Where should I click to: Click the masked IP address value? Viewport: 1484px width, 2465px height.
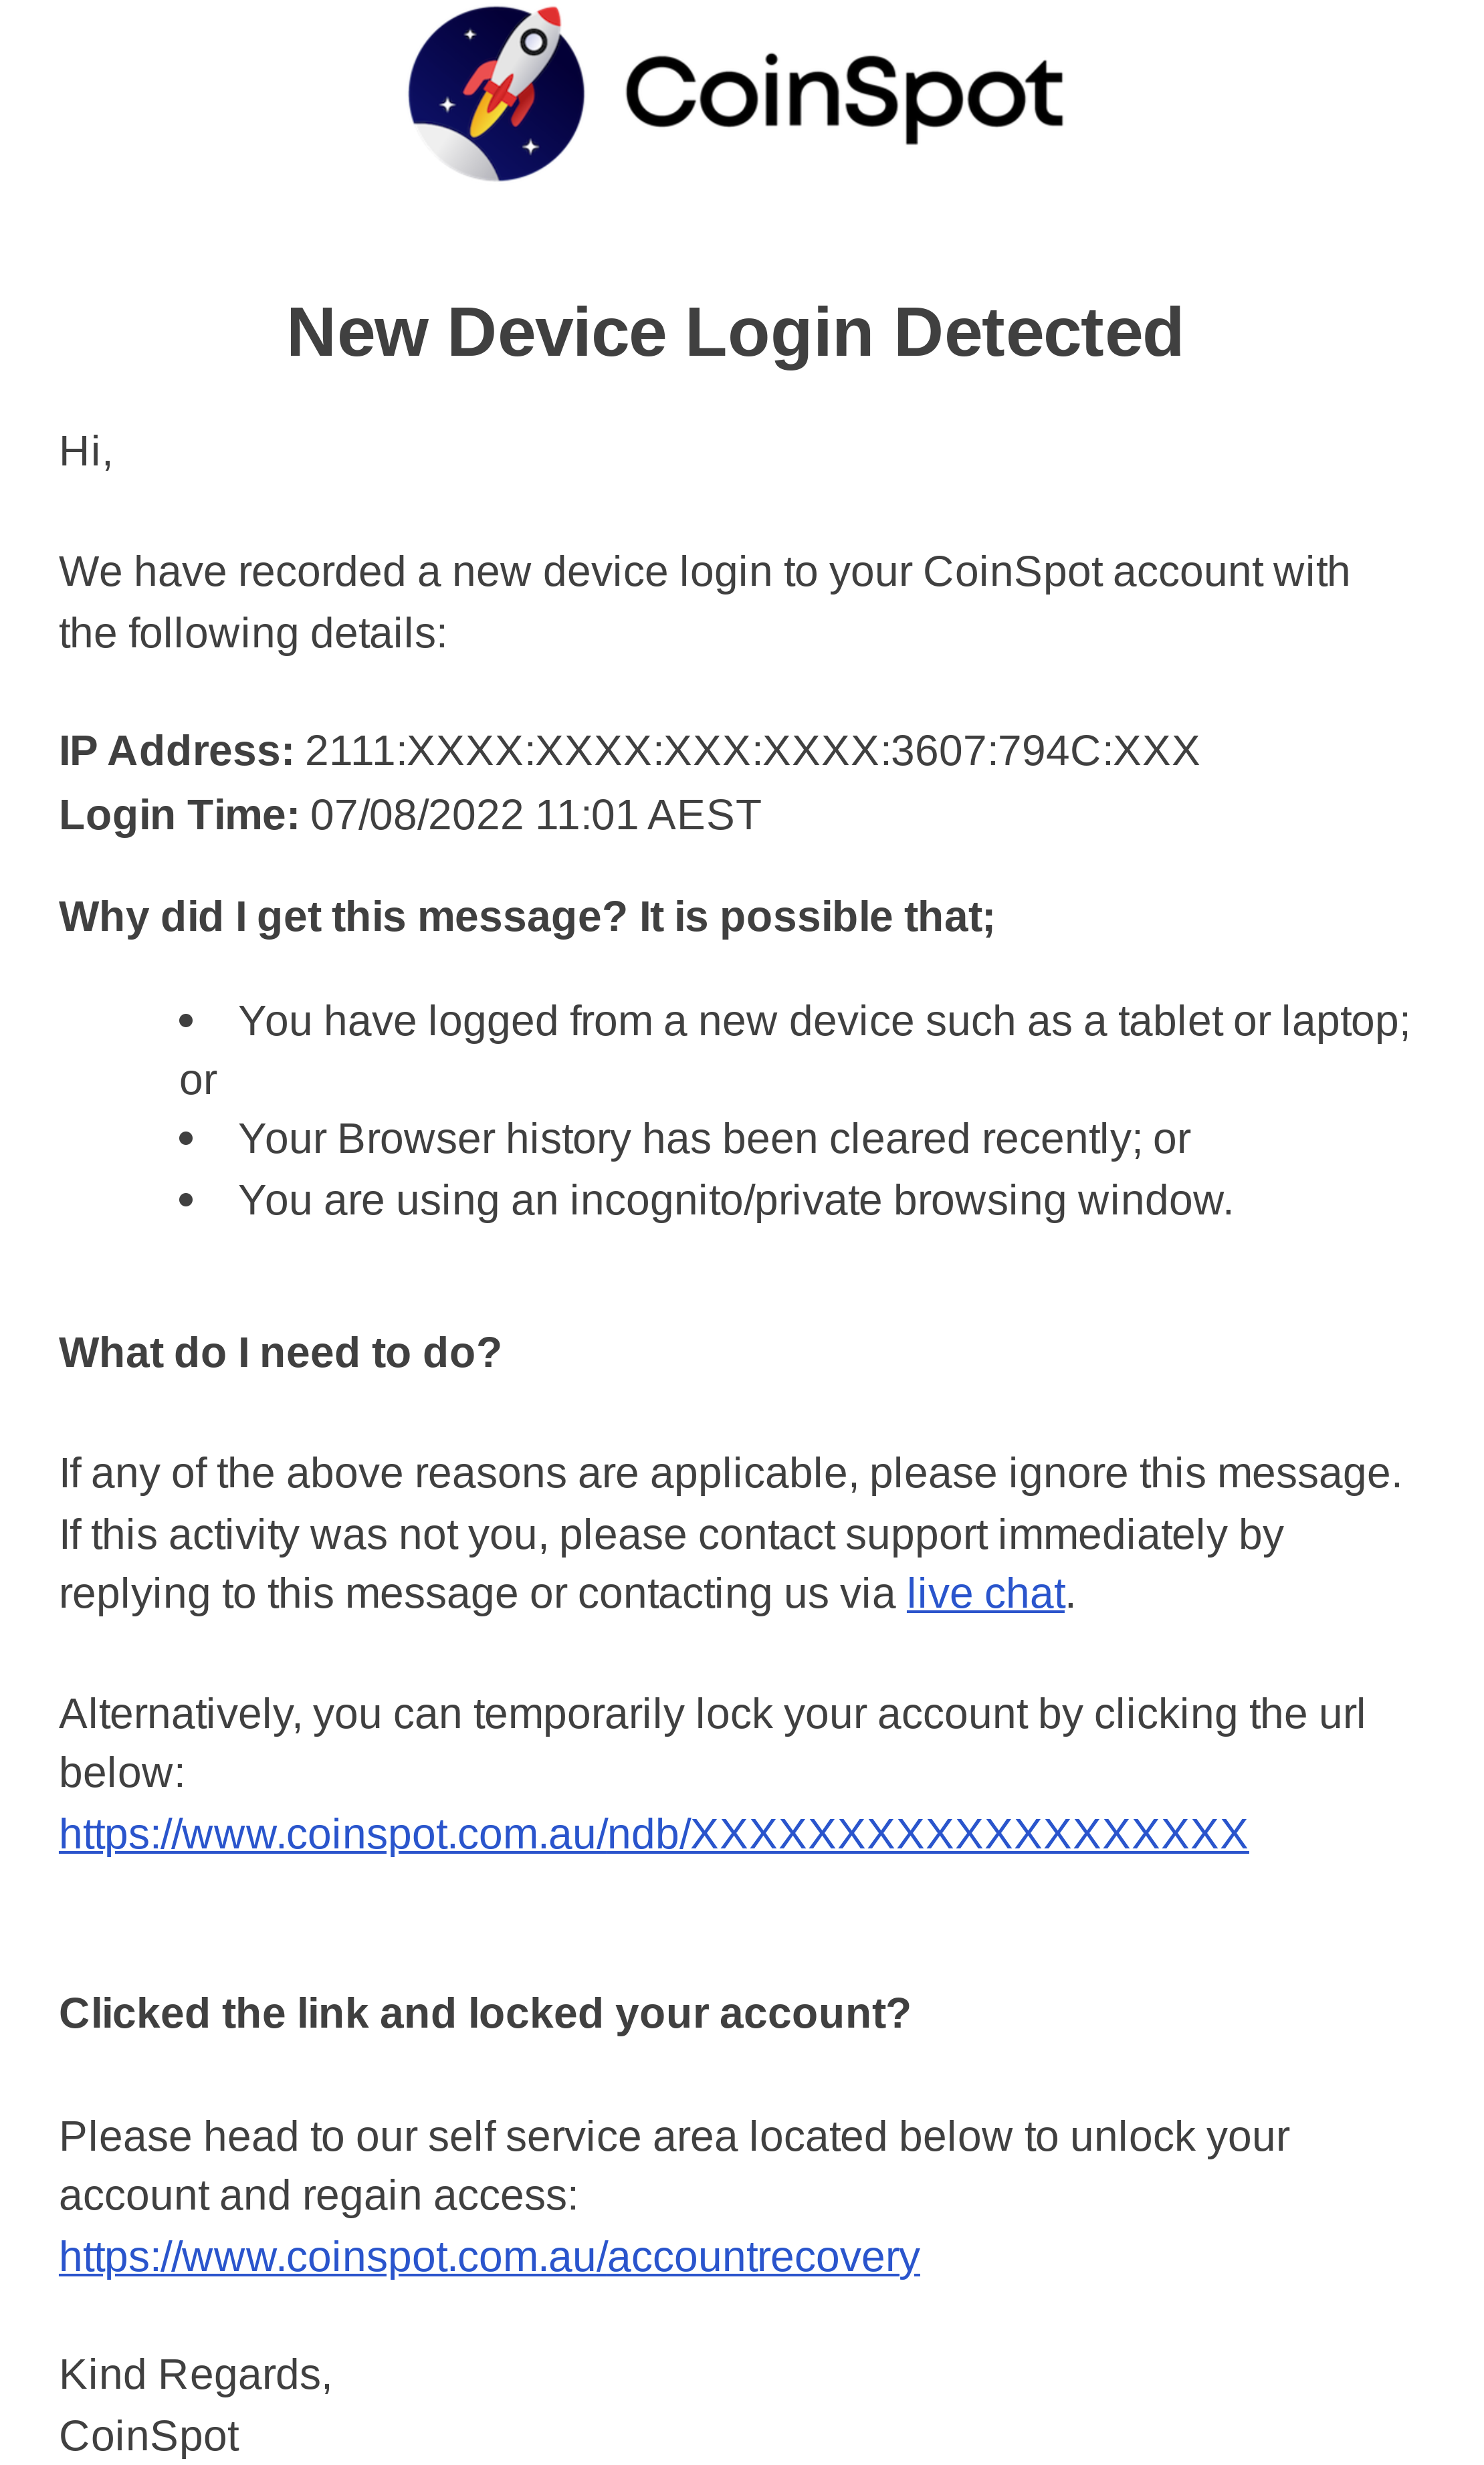[x=752, y=751]
